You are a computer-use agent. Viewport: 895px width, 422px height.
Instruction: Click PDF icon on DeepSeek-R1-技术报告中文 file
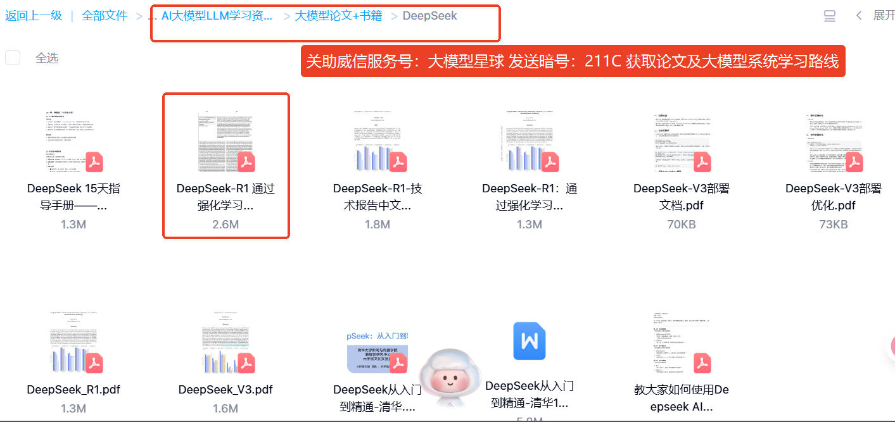[x=398, y=163]
